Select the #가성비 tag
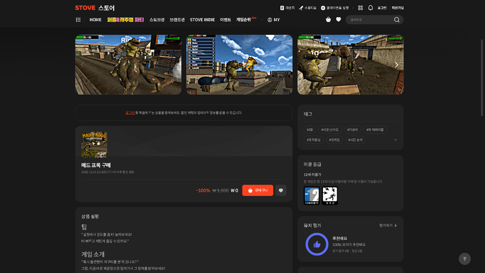485x273 pixels. (x=352, y=130)
